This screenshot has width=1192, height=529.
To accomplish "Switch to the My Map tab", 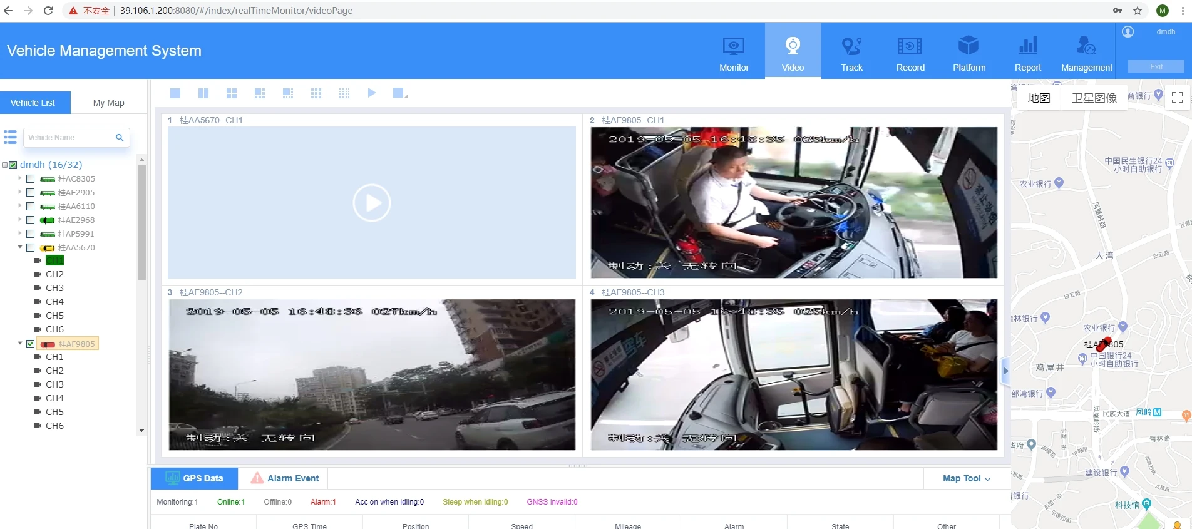I will click(108, 103).
